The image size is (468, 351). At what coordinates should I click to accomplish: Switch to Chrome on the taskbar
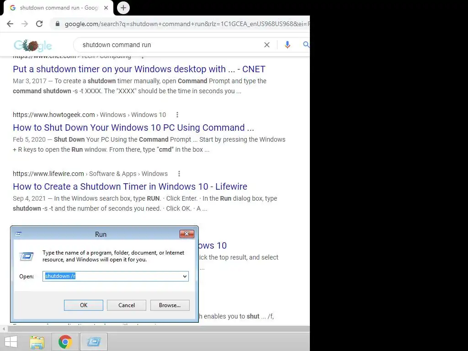point(65,342)
